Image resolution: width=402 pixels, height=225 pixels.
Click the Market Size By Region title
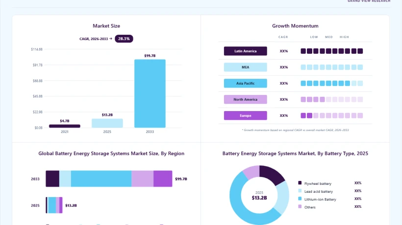(111, 154)
